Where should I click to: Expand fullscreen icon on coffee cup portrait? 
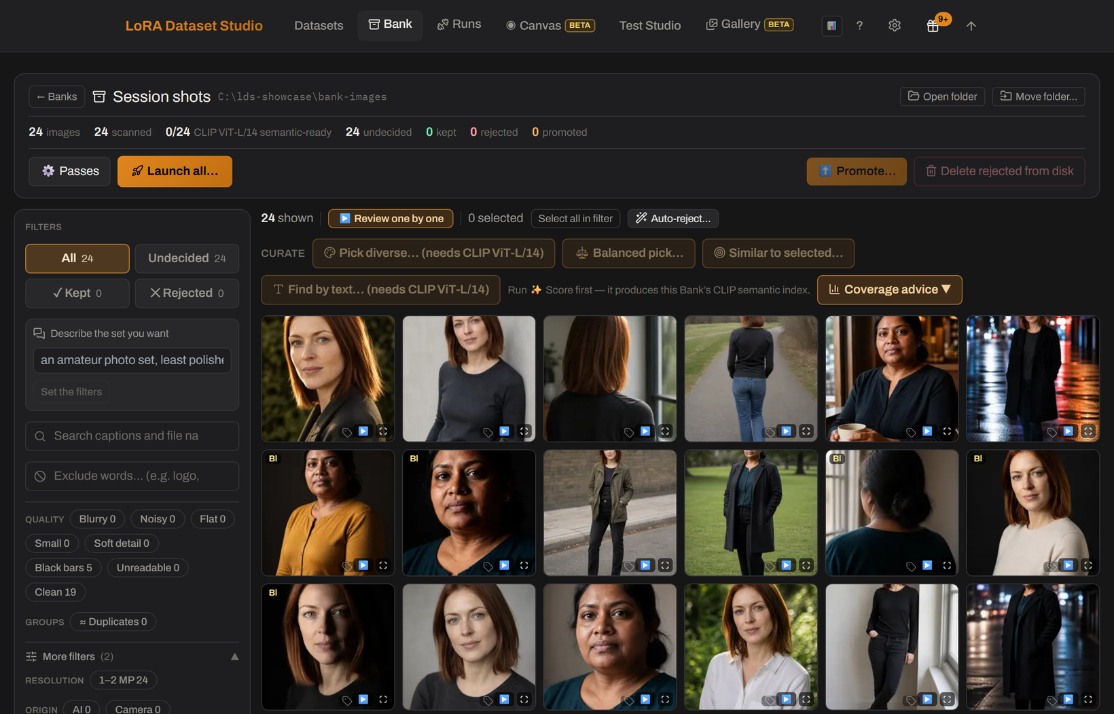(x=947, y=431)
